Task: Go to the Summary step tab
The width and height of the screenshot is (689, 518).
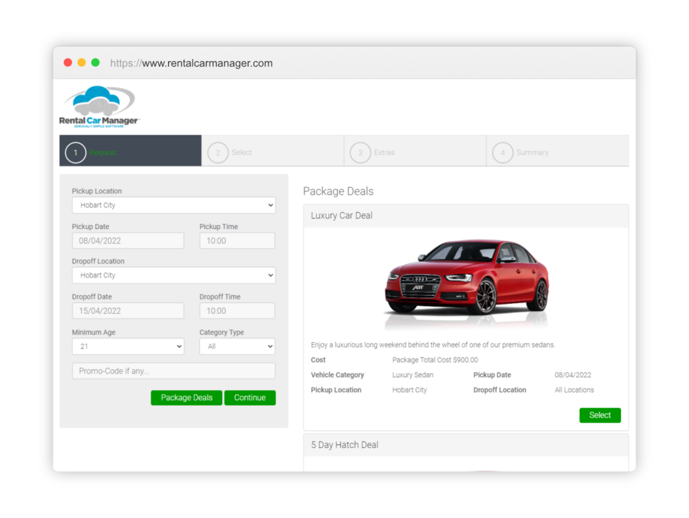Action: tap(558, 151)
